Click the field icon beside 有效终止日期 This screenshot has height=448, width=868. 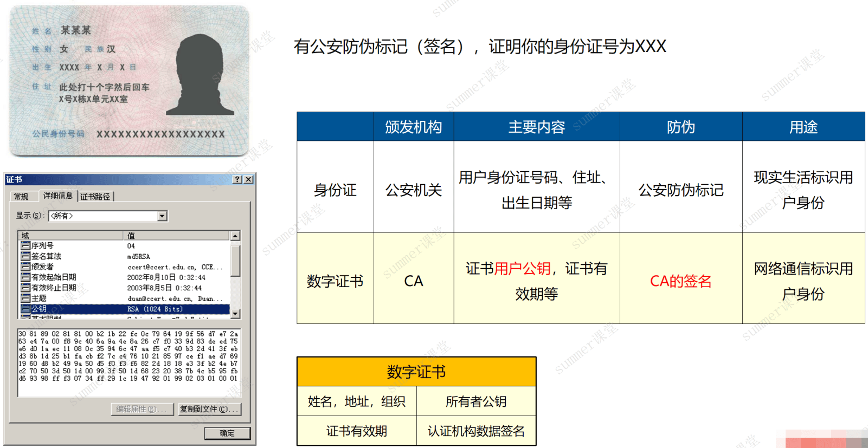pyautogui.click(x=25, y=288)
